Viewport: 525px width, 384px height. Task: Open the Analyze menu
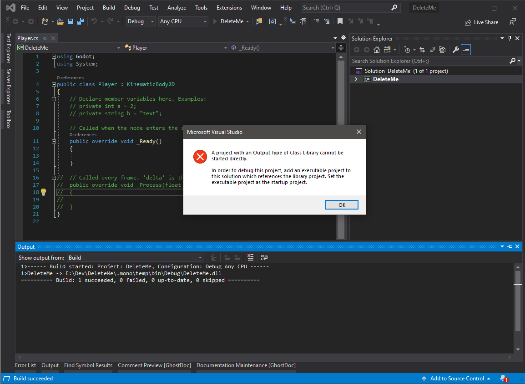click(177, 7)
